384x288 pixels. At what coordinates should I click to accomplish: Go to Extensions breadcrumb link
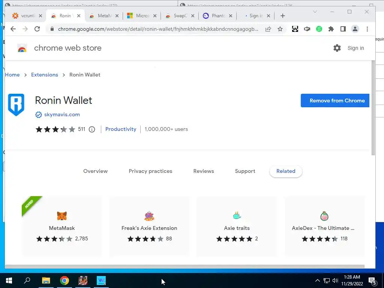45,75
